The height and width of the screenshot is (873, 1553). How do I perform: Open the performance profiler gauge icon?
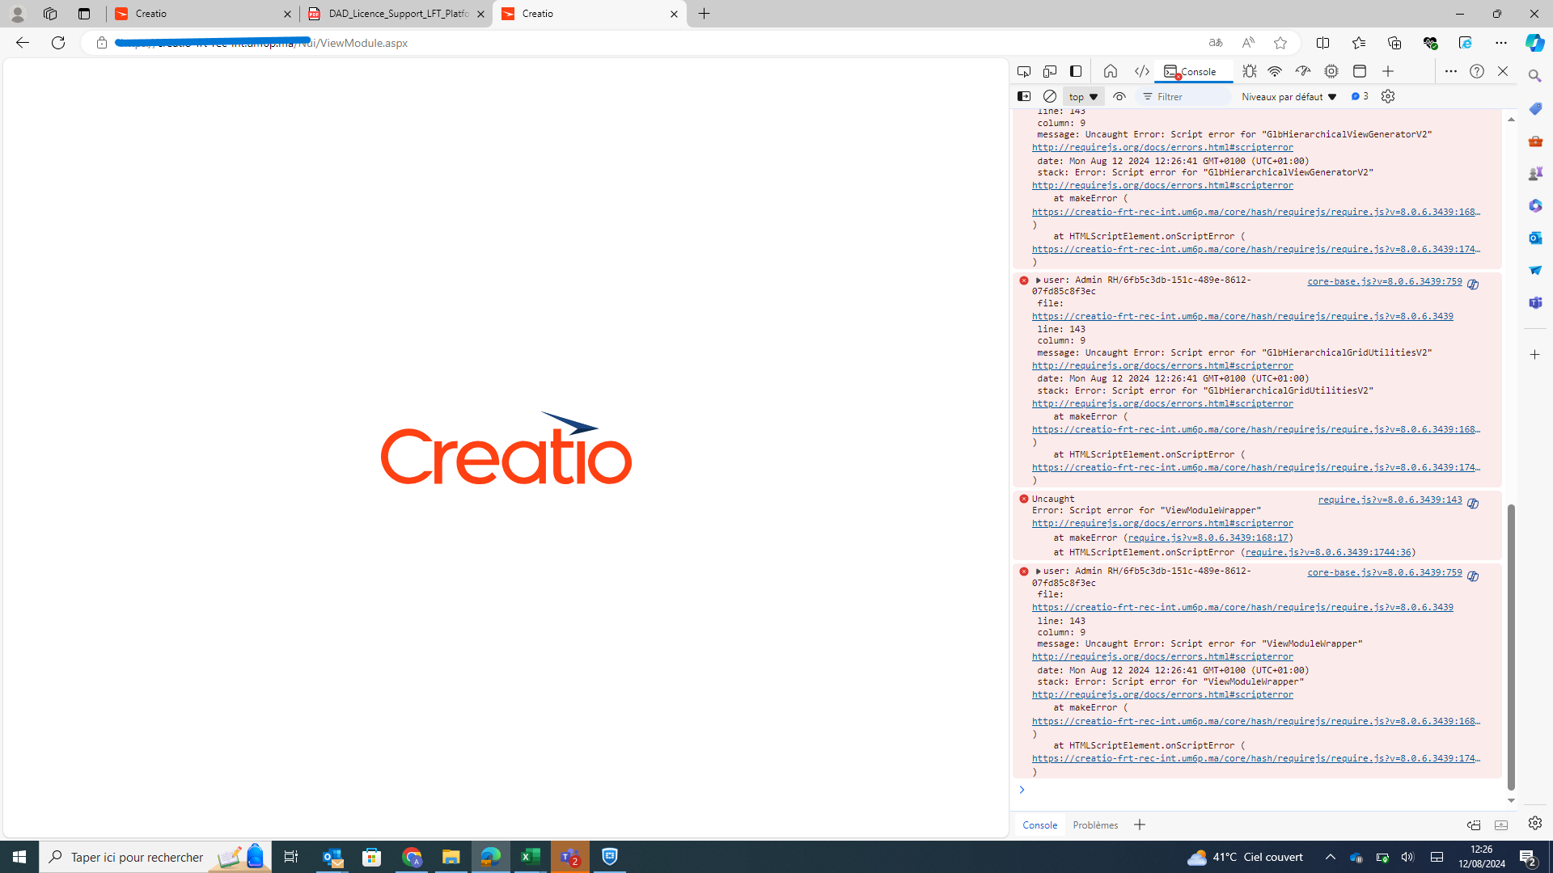[1302, 71]
